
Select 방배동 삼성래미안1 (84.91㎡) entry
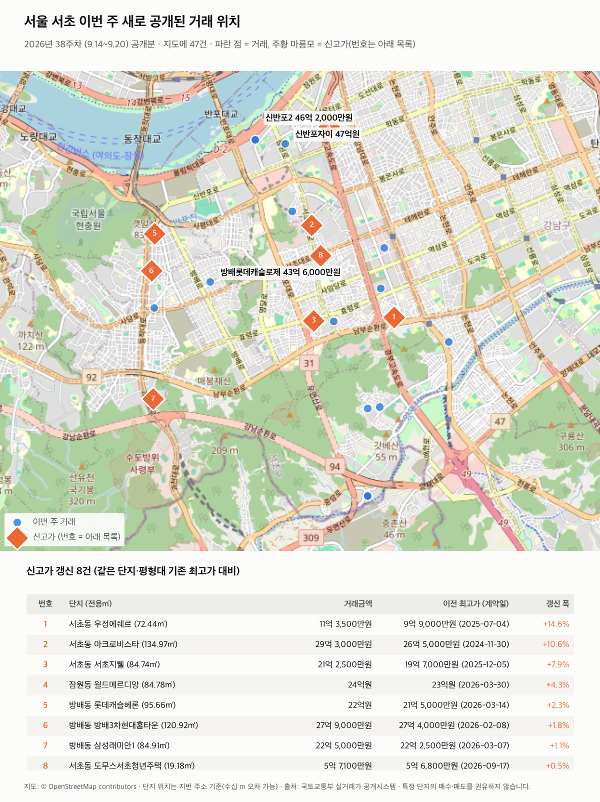[x=119, y=745]
